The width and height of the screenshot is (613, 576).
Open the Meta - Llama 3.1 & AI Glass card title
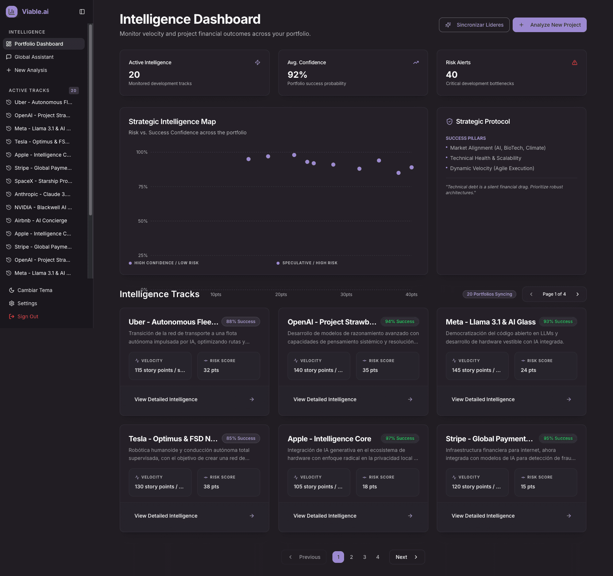tap(491, 322)
